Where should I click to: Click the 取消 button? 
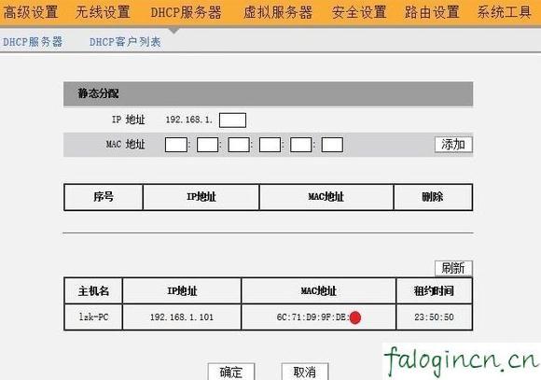305,372
